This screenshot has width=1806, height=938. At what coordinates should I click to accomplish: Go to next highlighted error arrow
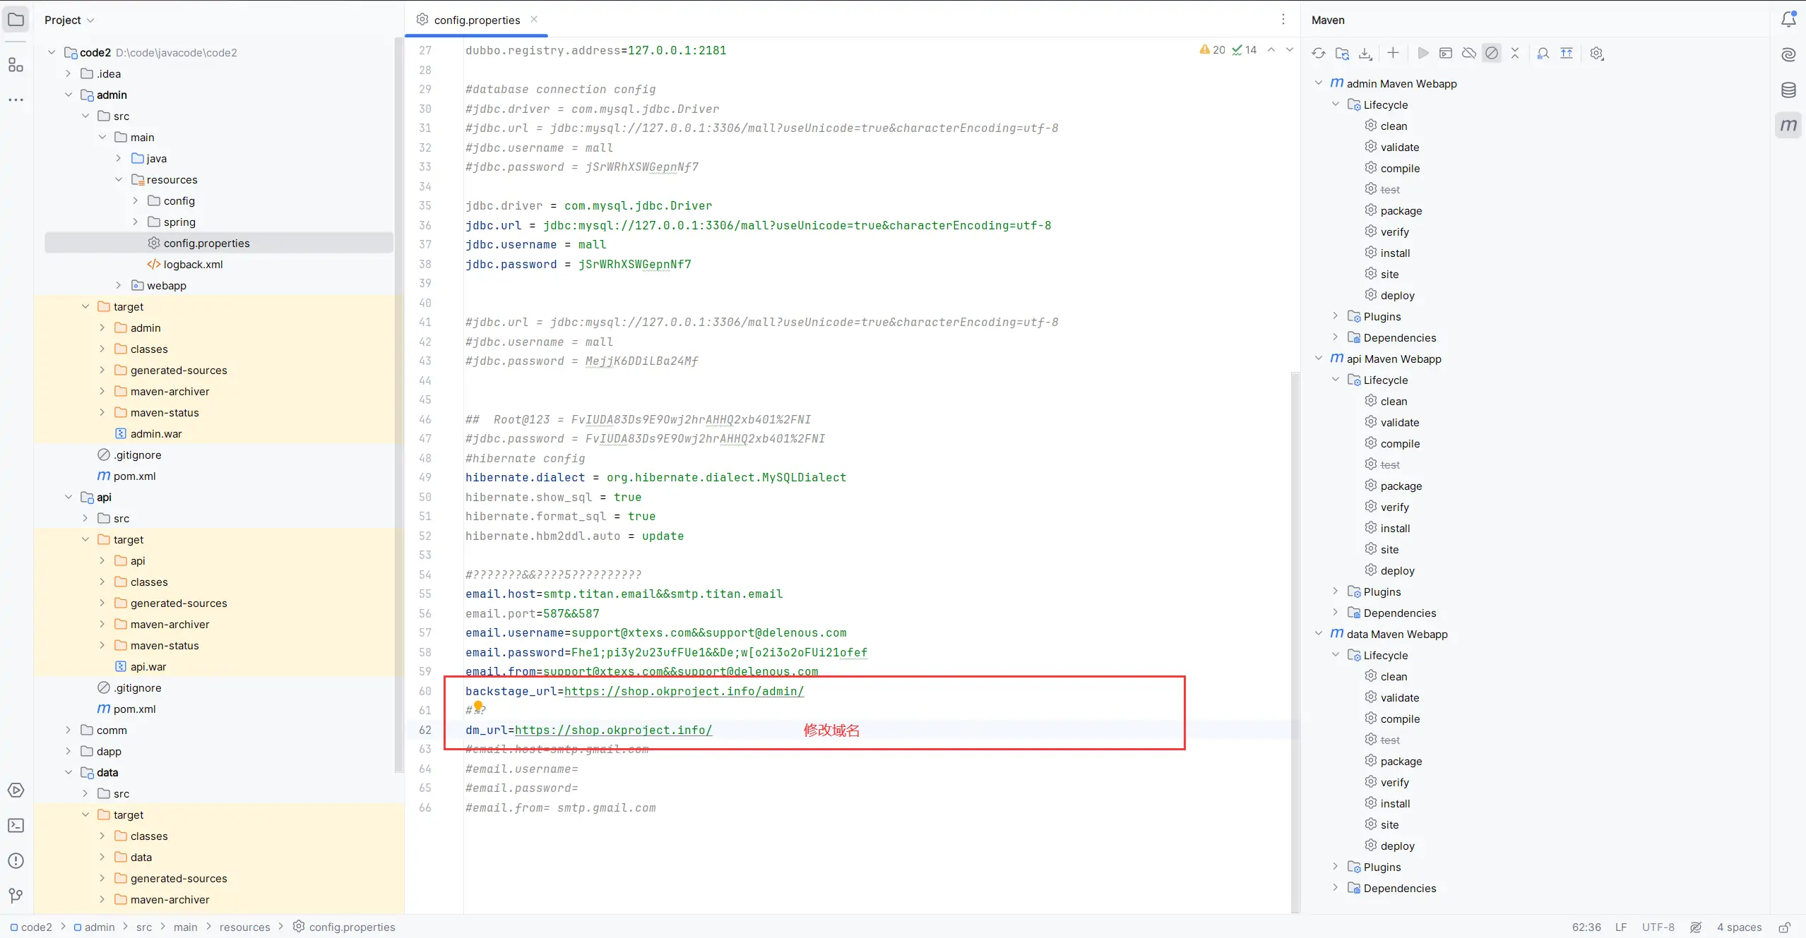point(1290,49)
